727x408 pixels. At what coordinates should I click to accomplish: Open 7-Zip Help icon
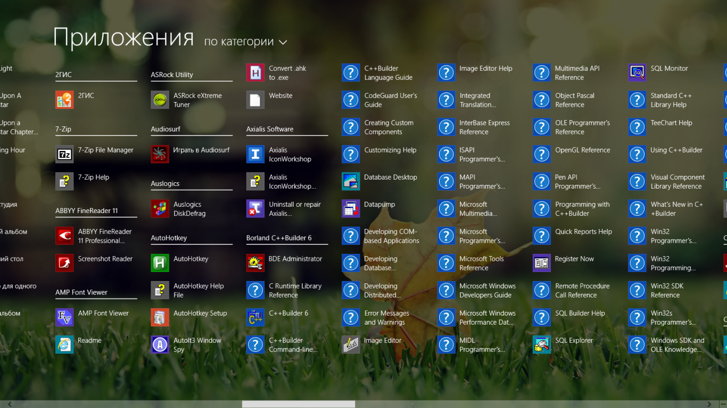click(64, 181)
